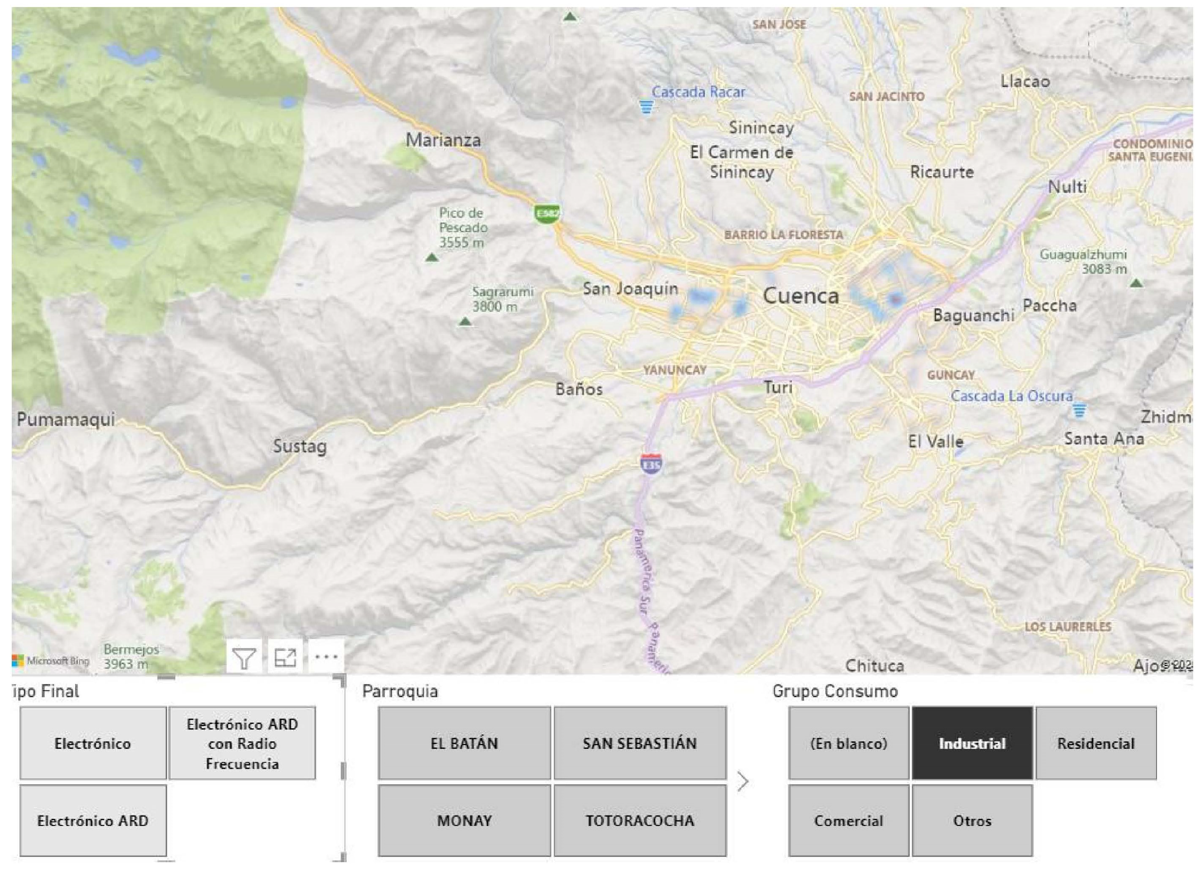1204x880 pixels.
Task: Toggle the Residencial slicer button
Action: click(1096, 744)
